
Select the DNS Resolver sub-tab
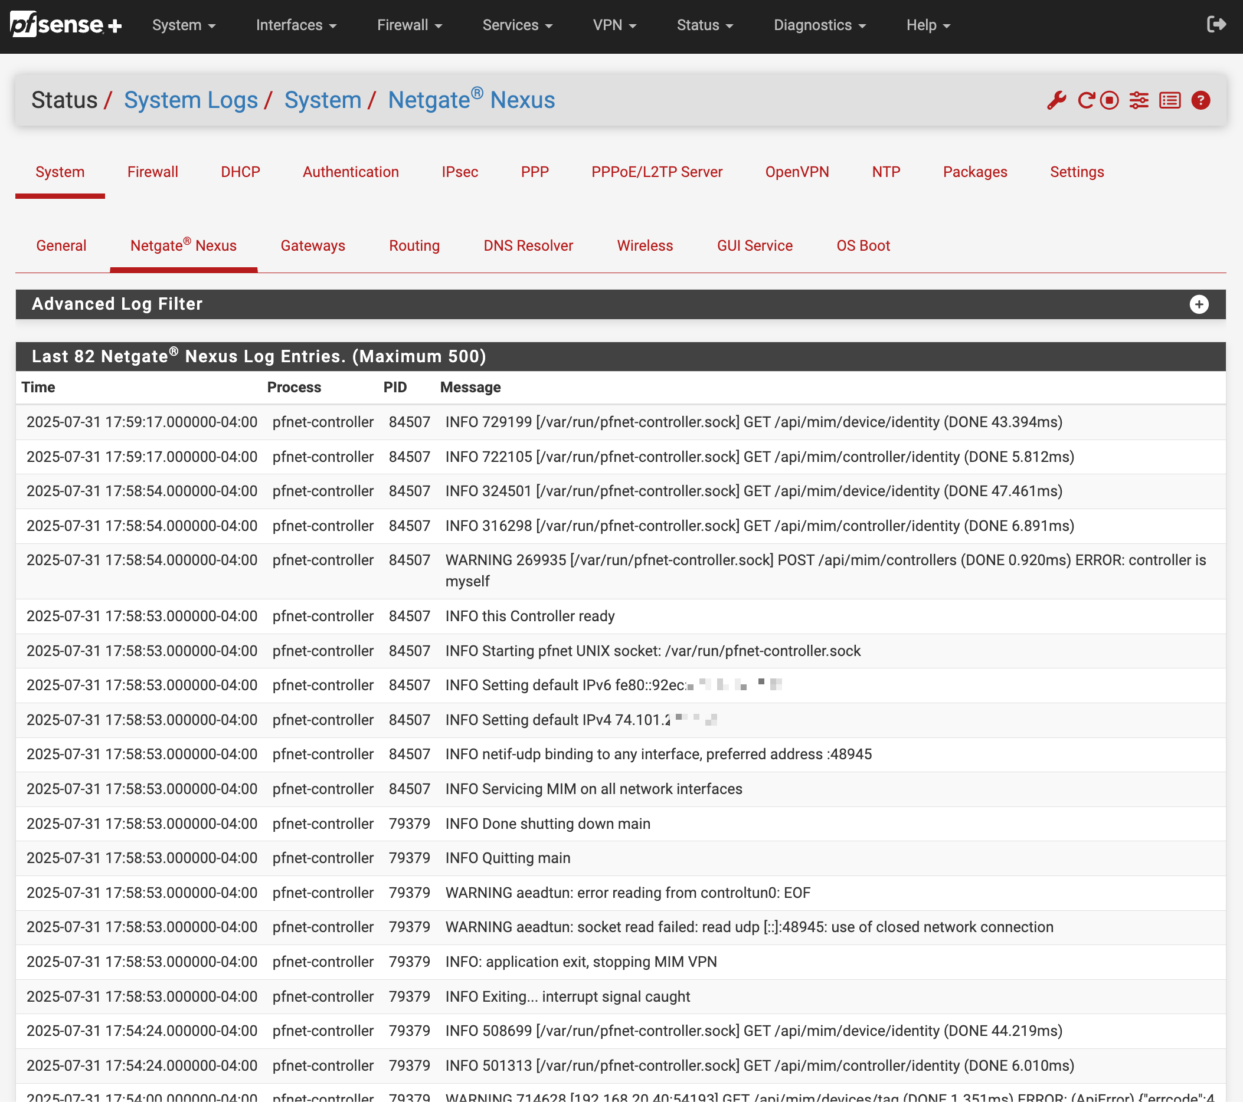tap(528, 245)
